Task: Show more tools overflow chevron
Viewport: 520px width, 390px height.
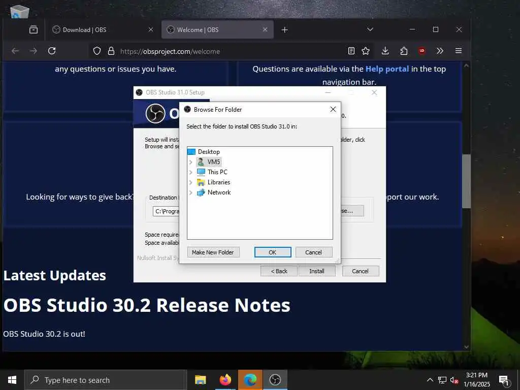Action: 440,51
